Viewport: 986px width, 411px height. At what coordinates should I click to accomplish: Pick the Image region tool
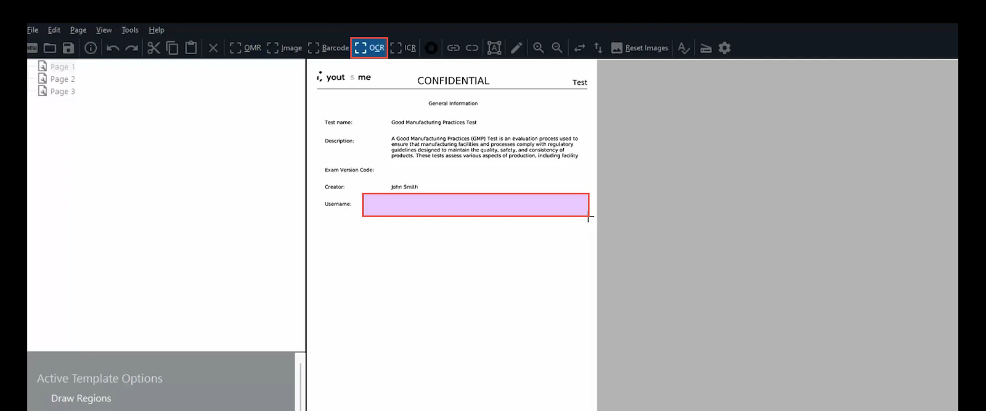click(x=284, y=48)
